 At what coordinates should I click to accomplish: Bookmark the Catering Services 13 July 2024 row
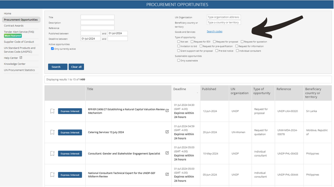(53, 132)
